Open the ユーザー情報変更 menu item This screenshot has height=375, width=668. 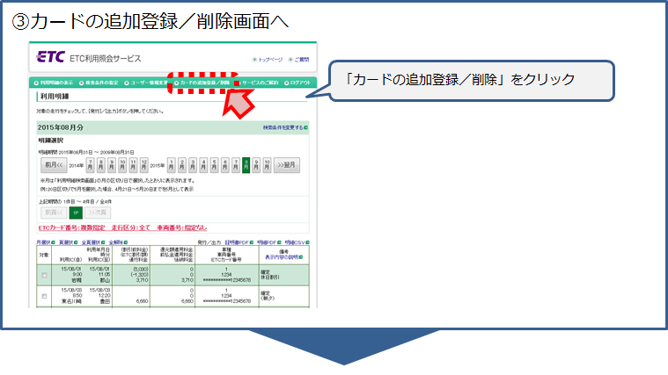(146, 83)
